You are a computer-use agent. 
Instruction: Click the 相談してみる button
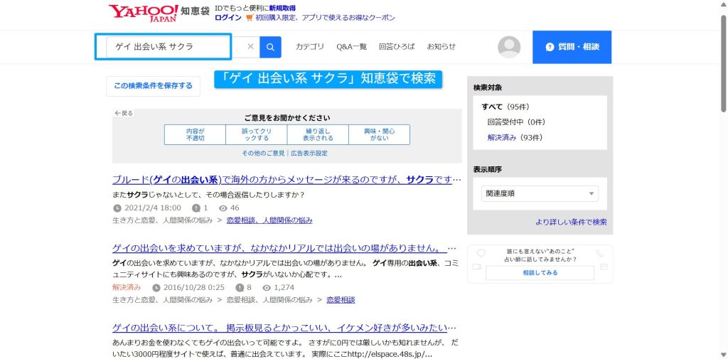(x=540, y=272)
